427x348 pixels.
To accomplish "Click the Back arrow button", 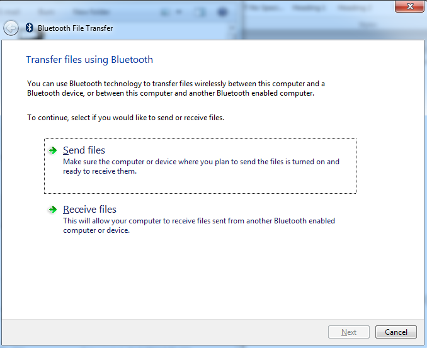I will [11, 28].
